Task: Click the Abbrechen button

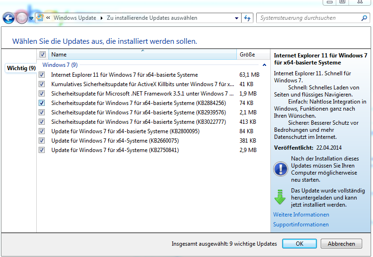Action: point(341,244)
